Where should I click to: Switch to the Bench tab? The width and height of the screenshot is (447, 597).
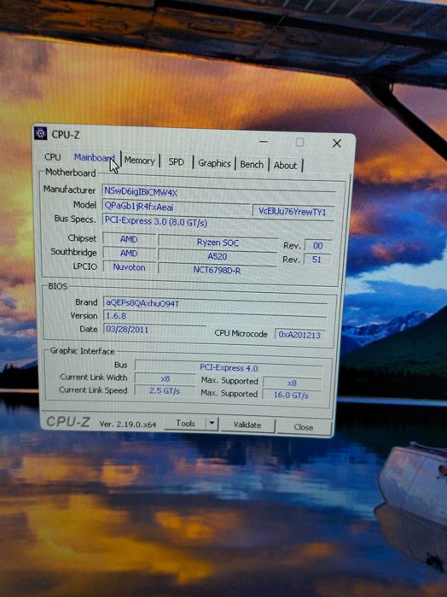point(252,165)
